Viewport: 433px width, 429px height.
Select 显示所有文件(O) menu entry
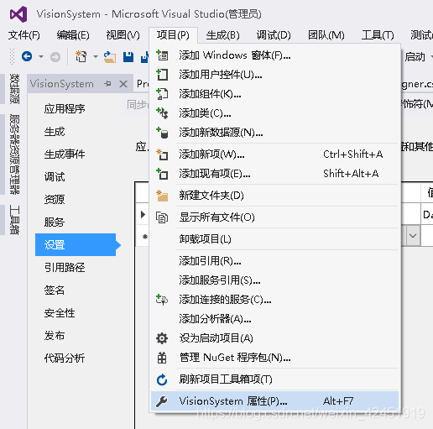274,217
